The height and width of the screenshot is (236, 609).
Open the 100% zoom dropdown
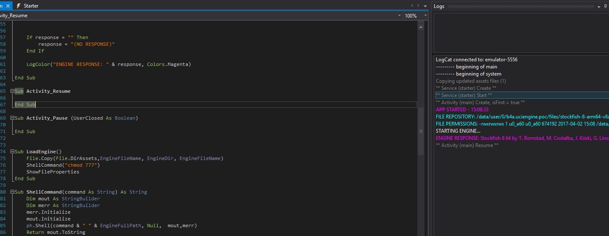pos(425,16)
